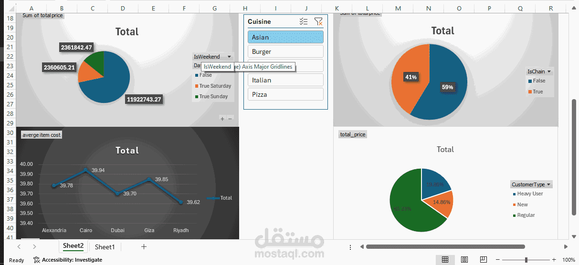Select the data label 2360605.21
579x265 pixels.
coord(59,67)
